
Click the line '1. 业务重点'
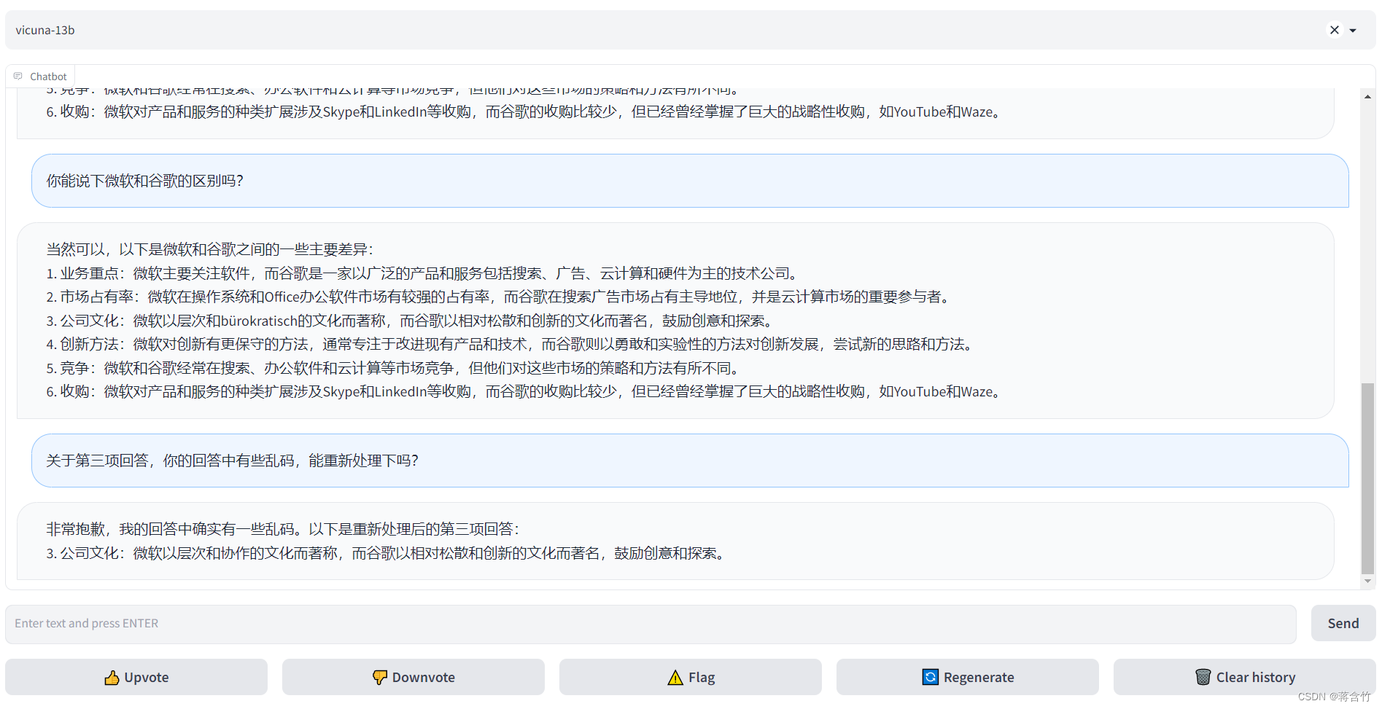point(424,273)
